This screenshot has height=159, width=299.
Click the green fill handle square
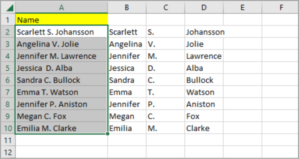(108, 134)
